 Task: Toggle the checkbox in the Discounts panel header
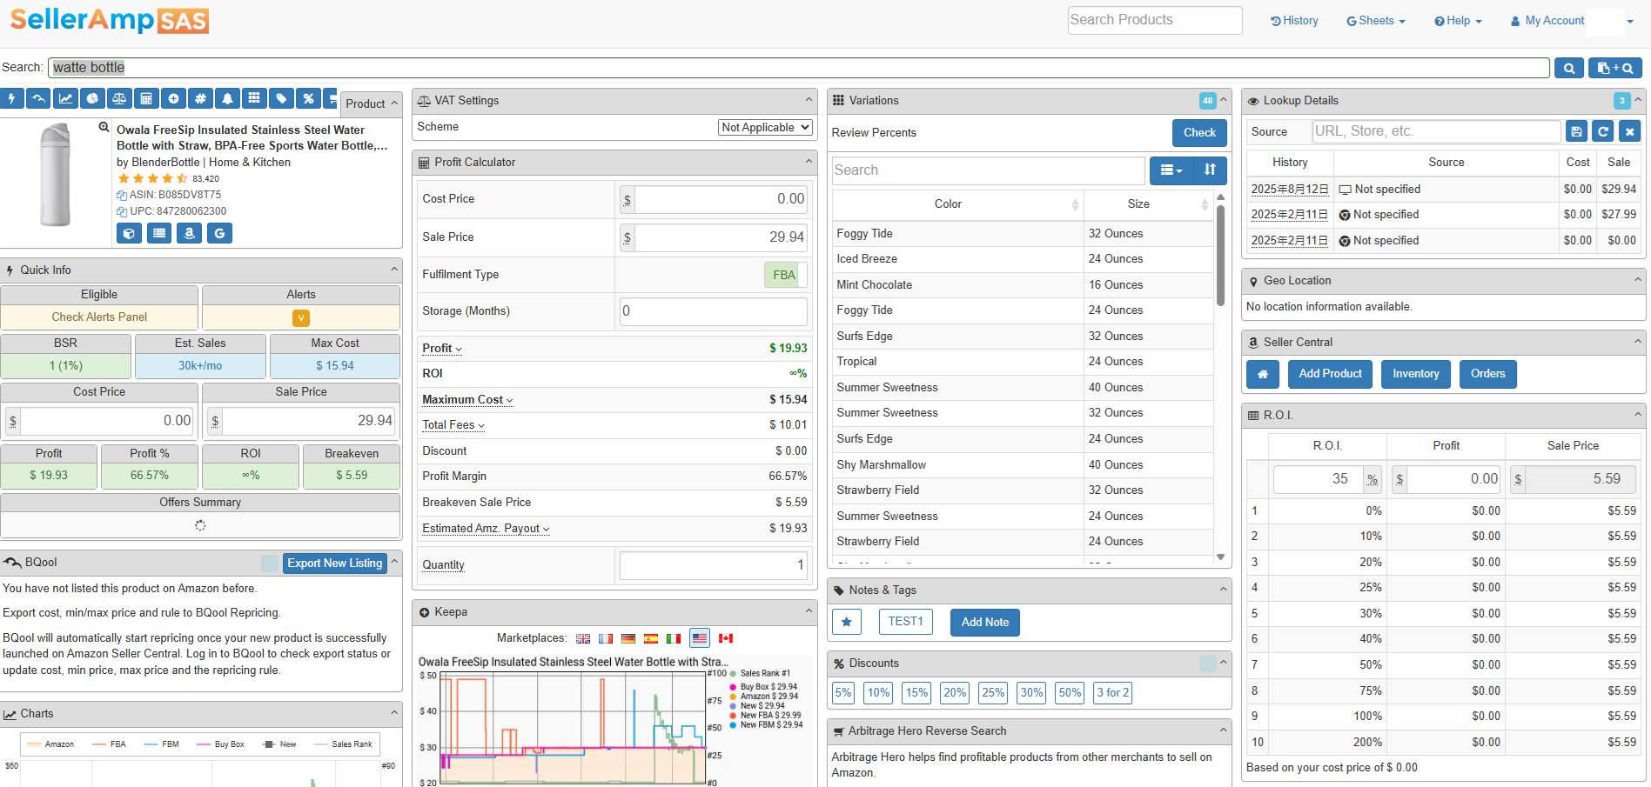1208,664
